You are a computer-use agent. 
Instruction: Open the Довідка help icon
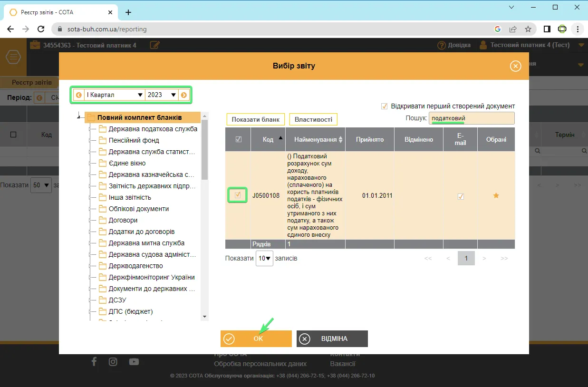(x=441, y=45)
